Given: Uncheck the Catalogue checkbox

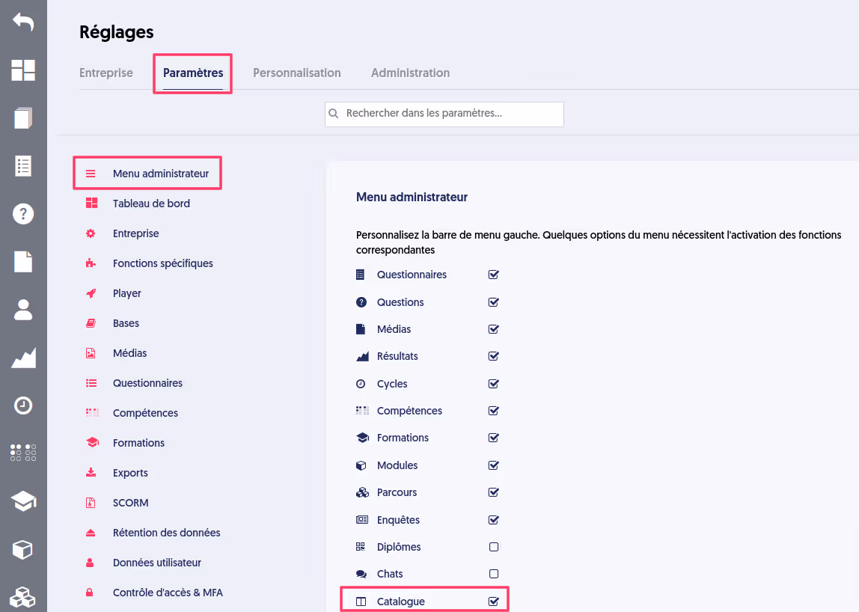Looking at the screenshot, I should tap(494, 601).
